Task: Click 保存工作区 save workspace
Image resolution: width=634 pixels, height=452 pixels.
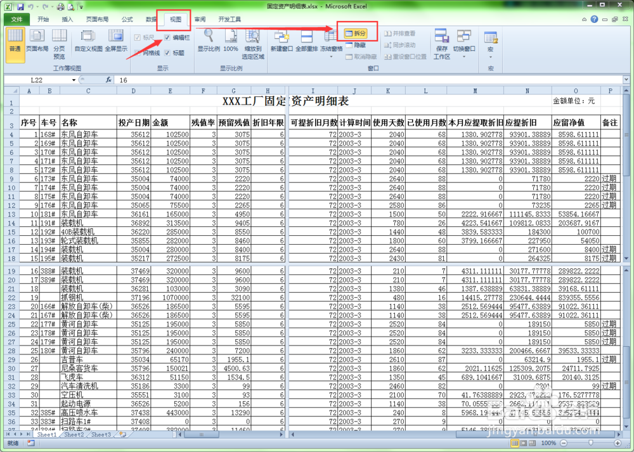Action: (441, 44)
